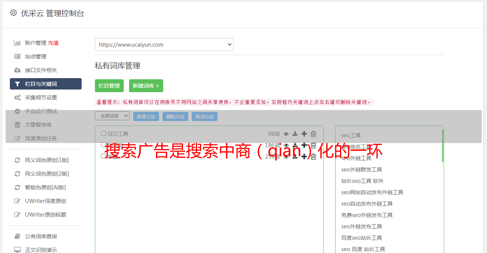The height and width of the screenshot is (253, 487).
Task: Select 栏目与关键词 in the sidebar
Action: pyautogui.click(x=46, y=84)
